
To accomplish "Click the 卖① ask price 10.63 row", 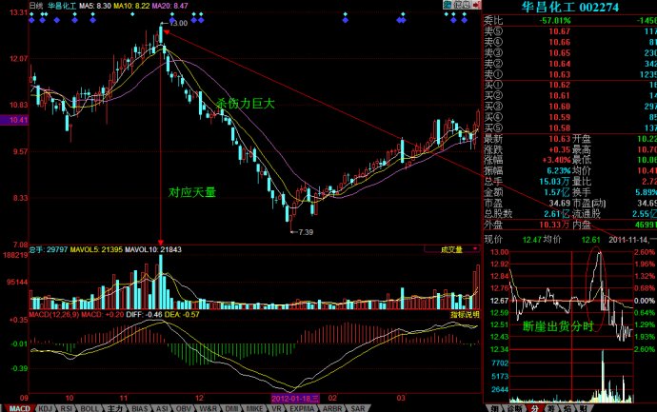I will tap(569, 74).
